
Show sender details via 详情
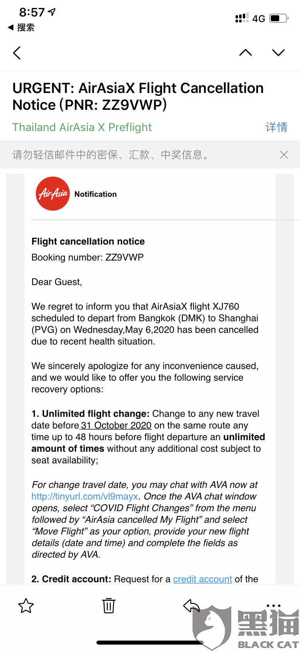(x=276, y=127)
